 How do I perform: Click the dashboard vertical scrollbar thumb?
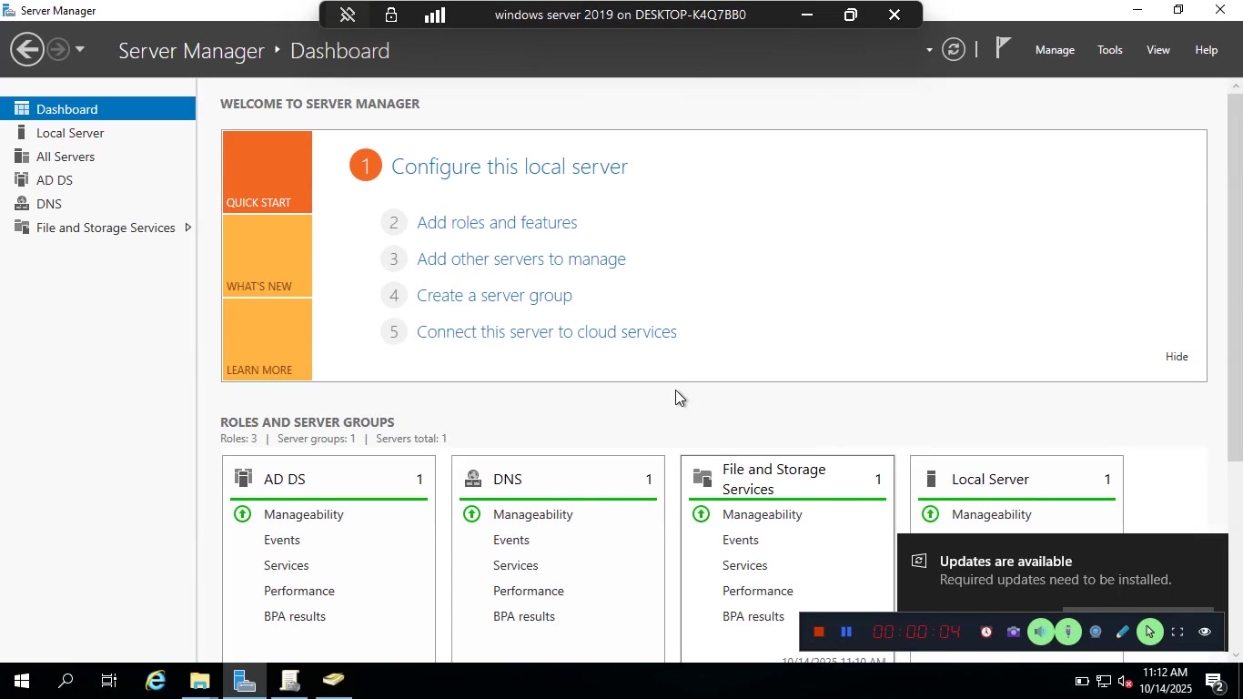1235,276
